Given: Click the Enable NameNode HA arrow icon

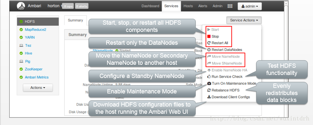Looking at the screenshot, I should pyautogui.click(x=209, y=70).
